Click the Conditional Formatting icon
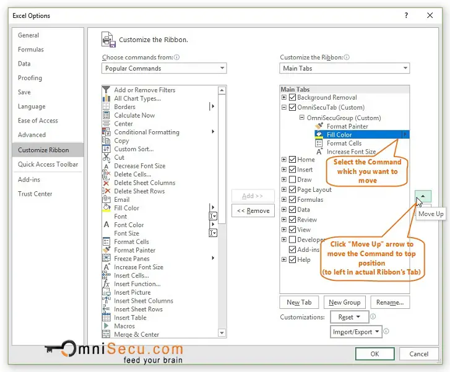 click(x=106, y=132)
